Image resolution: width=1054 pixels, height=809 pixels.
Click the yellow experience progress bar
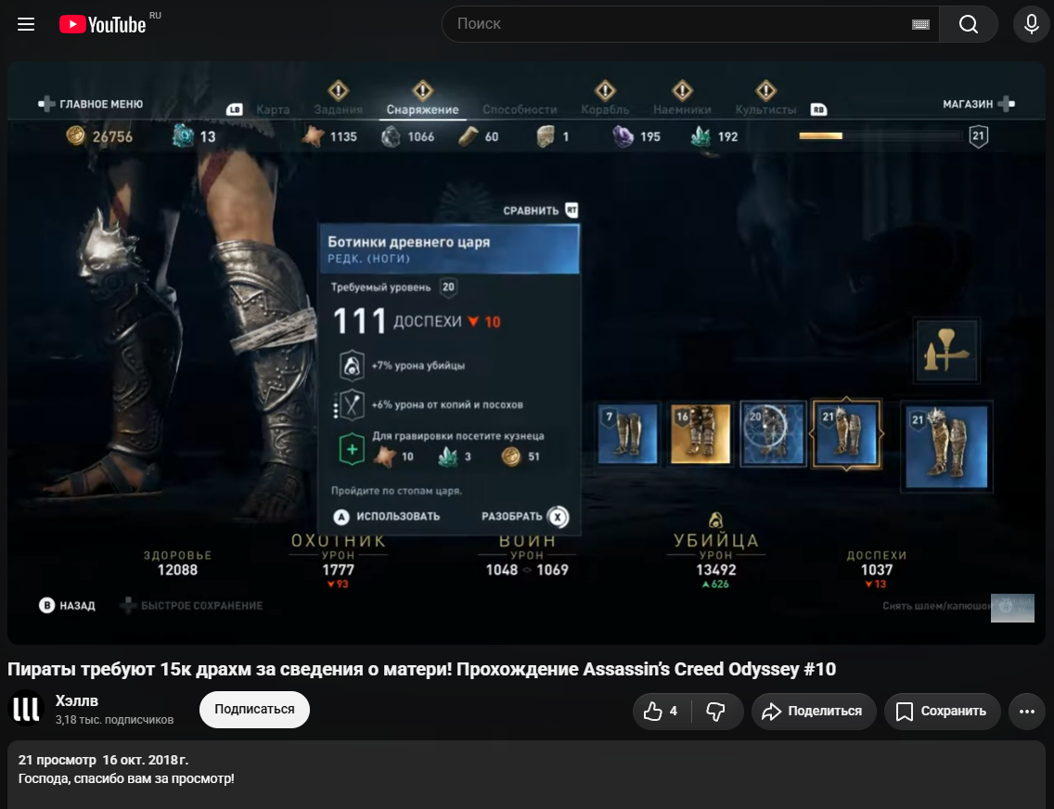(880, 135)
